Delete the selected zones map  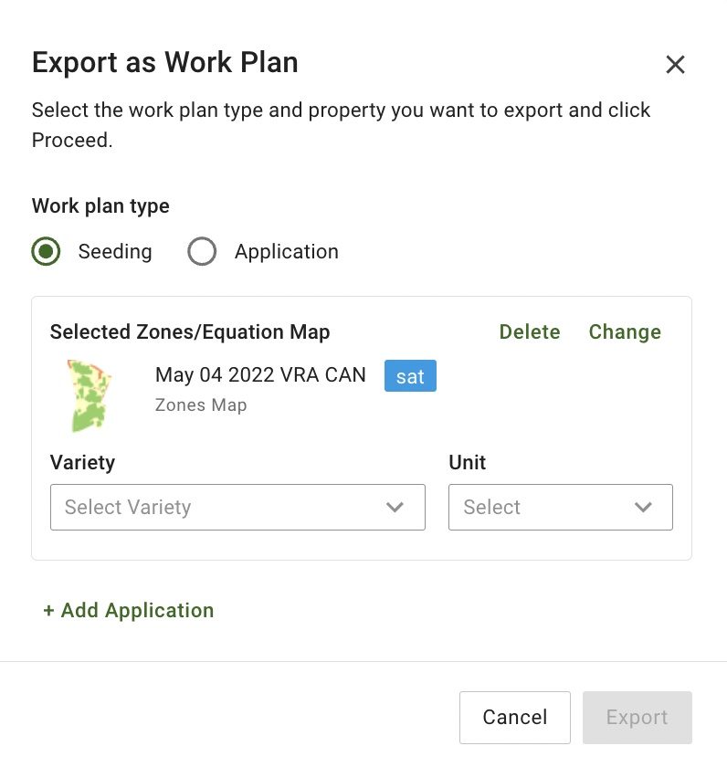(x=530, y=332)
